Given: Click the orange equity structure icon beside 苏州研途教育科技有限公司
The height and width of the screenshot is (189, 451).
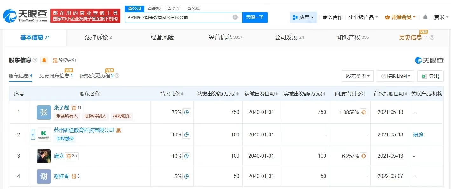Looking at the screenshot, I should (118, 130).
